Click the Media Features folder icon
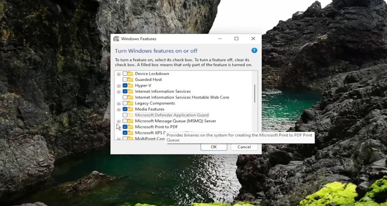 click(130, 109)
